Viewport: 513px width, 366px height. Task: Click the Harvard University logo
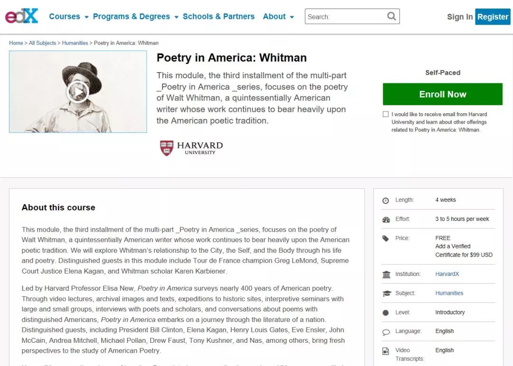(x=191, y=147)
